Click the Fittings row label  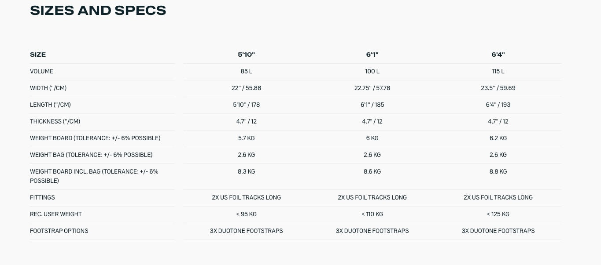[x=42, y=197]
